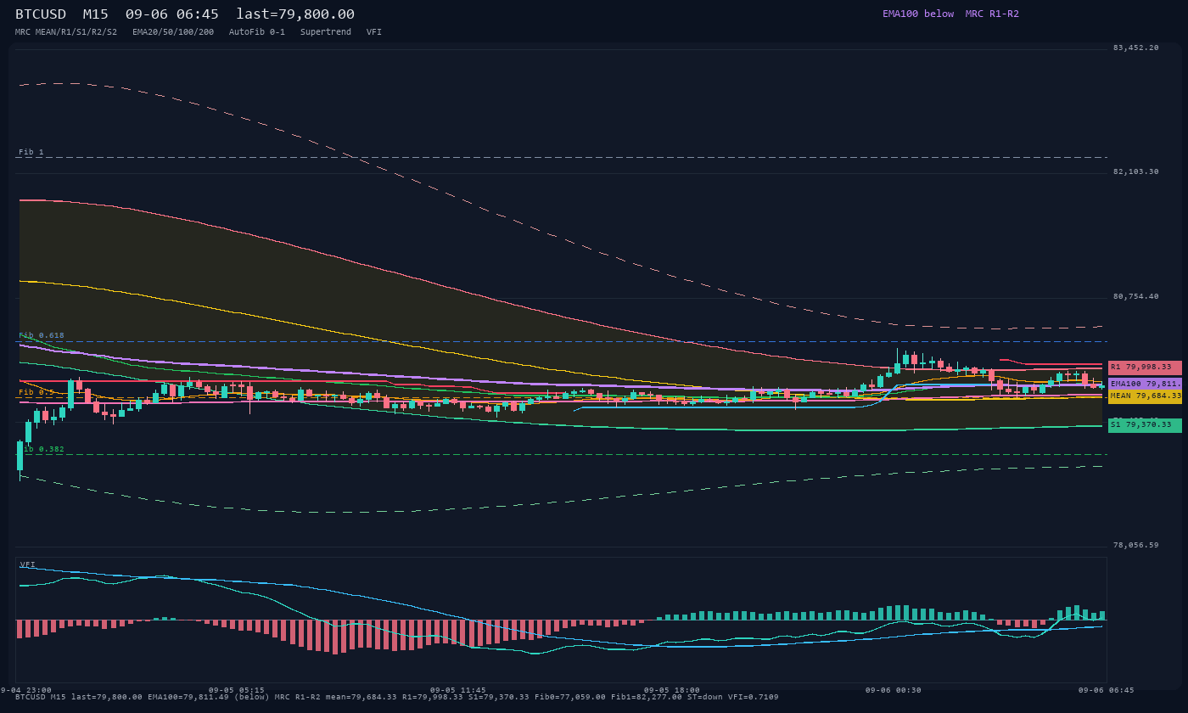
Task: Select the EMA20/50/100/200 legend entry
Action: [x=173, y=31]
